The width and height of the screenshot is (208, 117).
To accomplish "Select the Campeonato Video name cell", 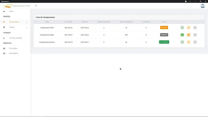I will (47, 35).
